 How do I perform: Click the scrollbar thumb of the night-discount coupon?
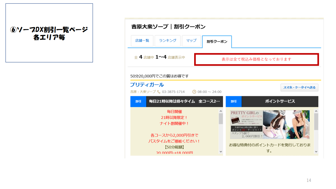221,119
